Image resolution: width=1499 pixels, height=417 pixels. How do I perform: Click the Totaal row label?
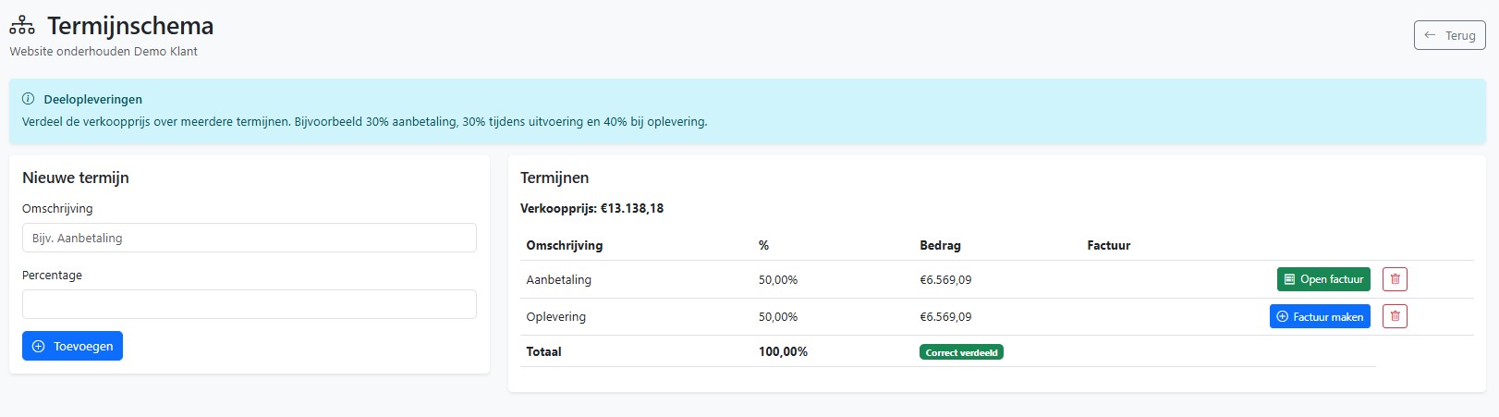point(543,351)
